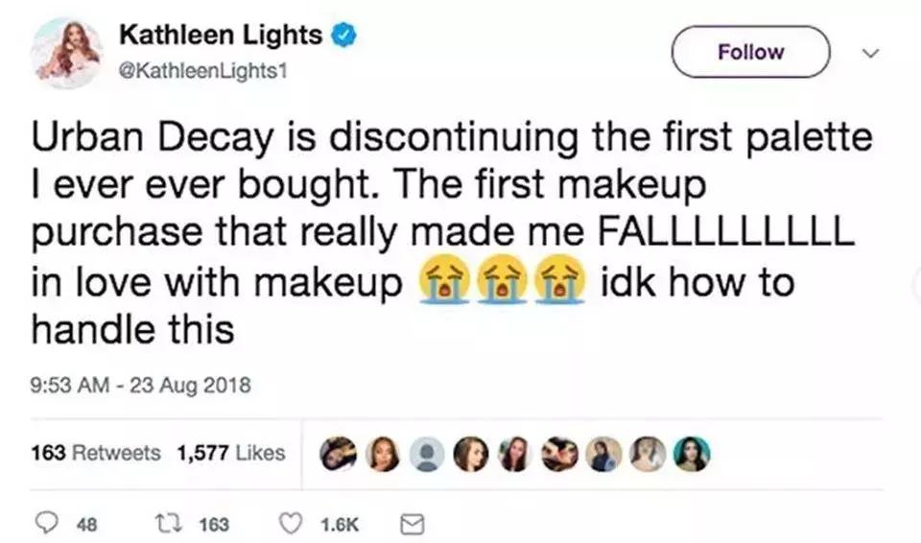Click the first liker avatar thumbnail

(339, 454)
